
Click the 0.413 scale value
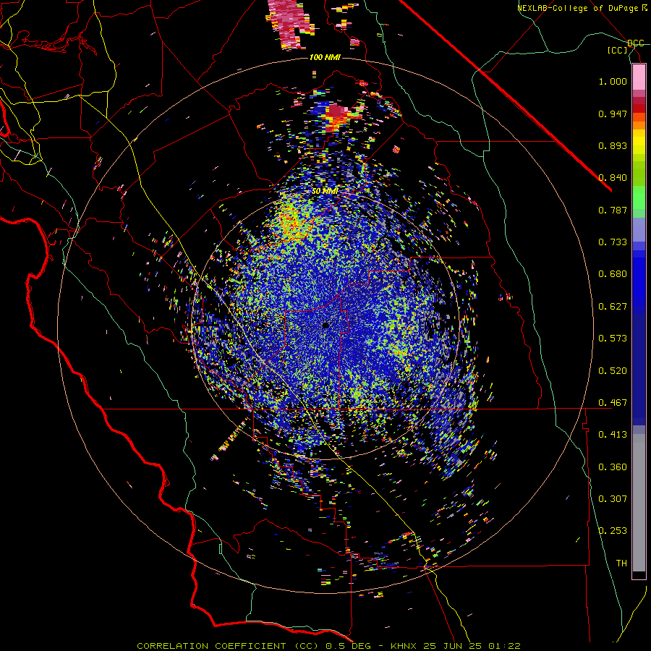click(613, 435)
